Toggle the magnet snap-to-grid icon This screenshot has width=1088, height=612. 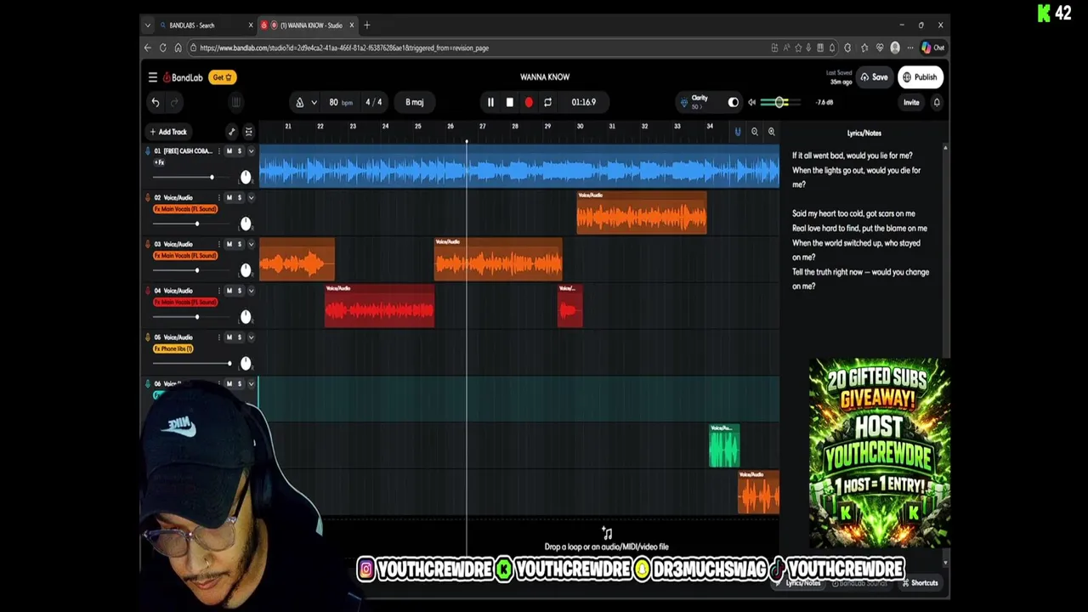coord(737,132)
